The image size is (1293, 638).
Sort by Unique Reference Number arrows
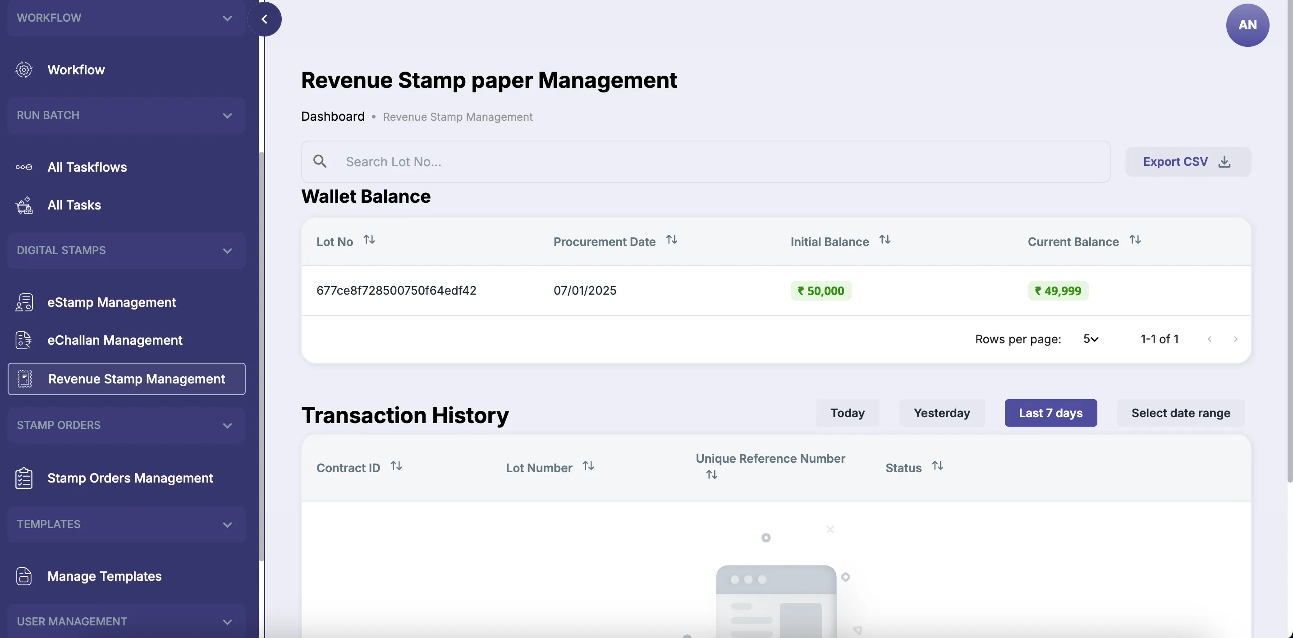(712, 474)
